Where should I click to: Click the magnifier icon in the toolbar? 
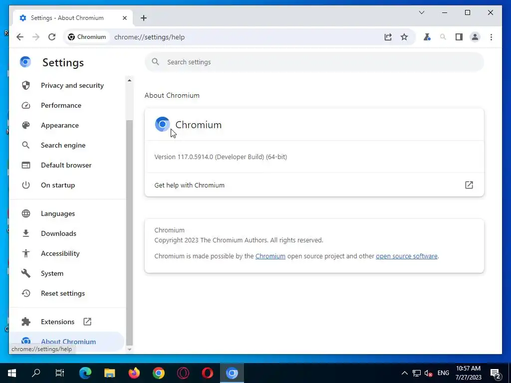pos(443,37)
